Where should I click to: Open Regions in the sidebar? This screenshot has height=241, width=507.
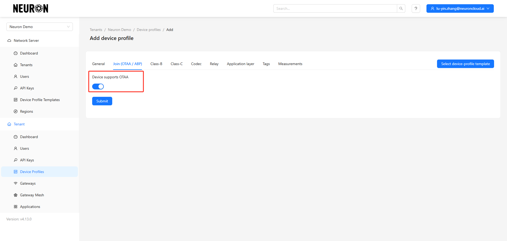point(40,111)
